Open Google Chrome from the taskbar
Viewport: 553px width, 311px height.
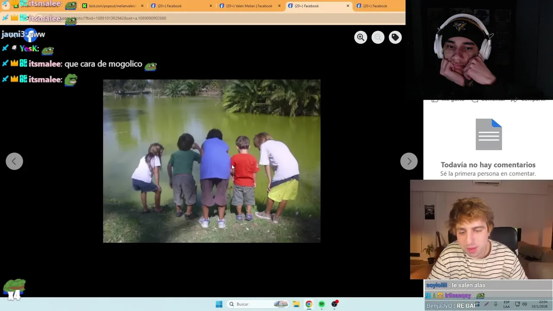coord(309,304)
